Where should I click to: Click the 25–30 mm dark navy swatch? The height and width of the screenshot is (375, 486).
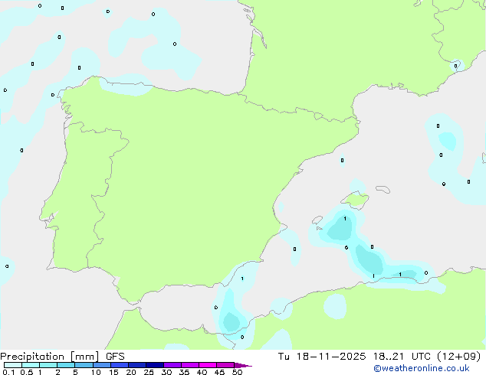155,365
